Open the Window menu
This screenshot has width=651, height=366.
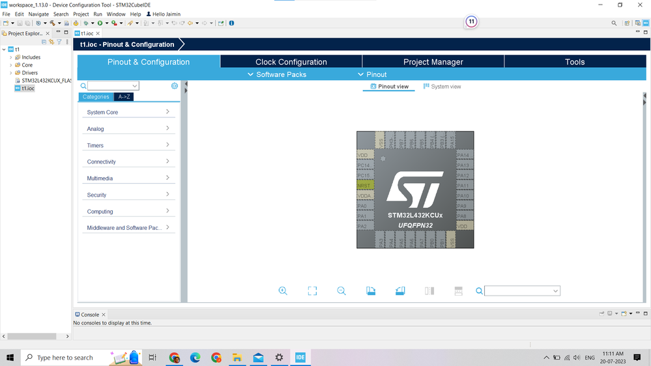click(116, 14)
